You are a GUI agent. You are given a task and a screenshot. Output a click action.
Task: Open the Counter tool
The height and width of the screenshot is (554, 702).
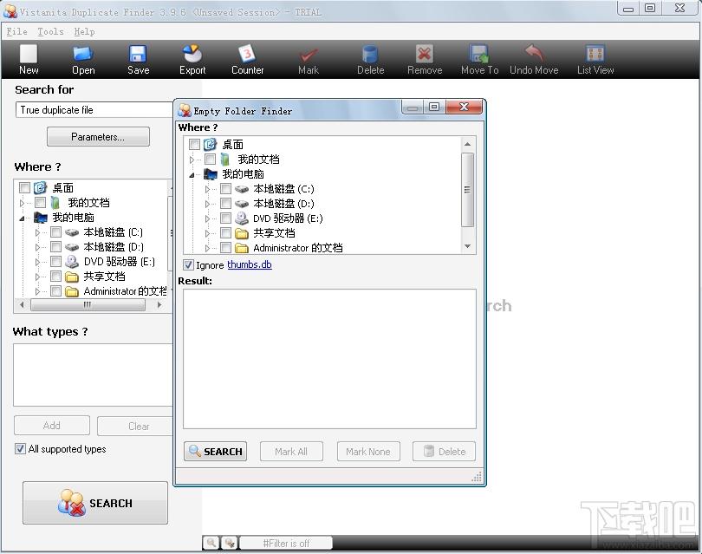click(247, 54)
